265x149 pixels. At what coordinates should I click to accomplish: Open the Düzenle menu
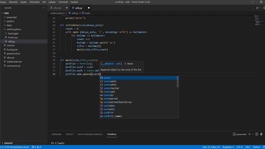pyautogui.click(x=13, y=2)
